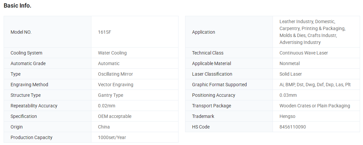Select Positioning Accuracy value 0.03mm

[288, 95]
